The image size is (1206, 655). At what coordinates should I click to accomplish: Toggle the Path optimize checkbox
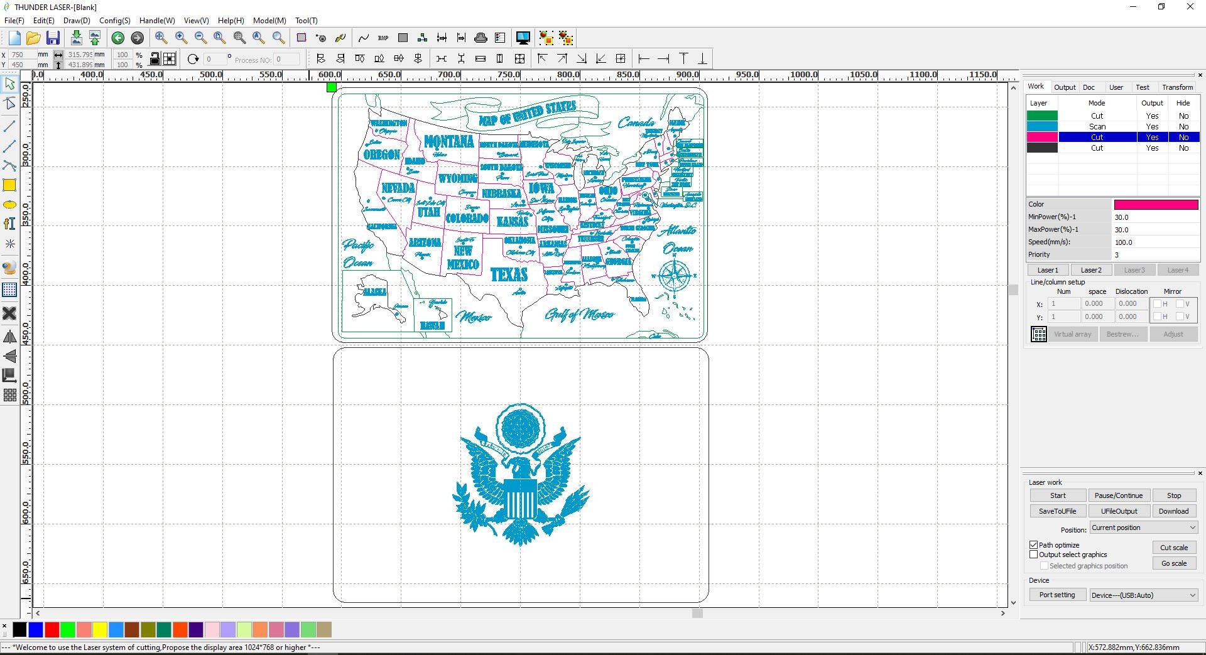[1033, 544]
